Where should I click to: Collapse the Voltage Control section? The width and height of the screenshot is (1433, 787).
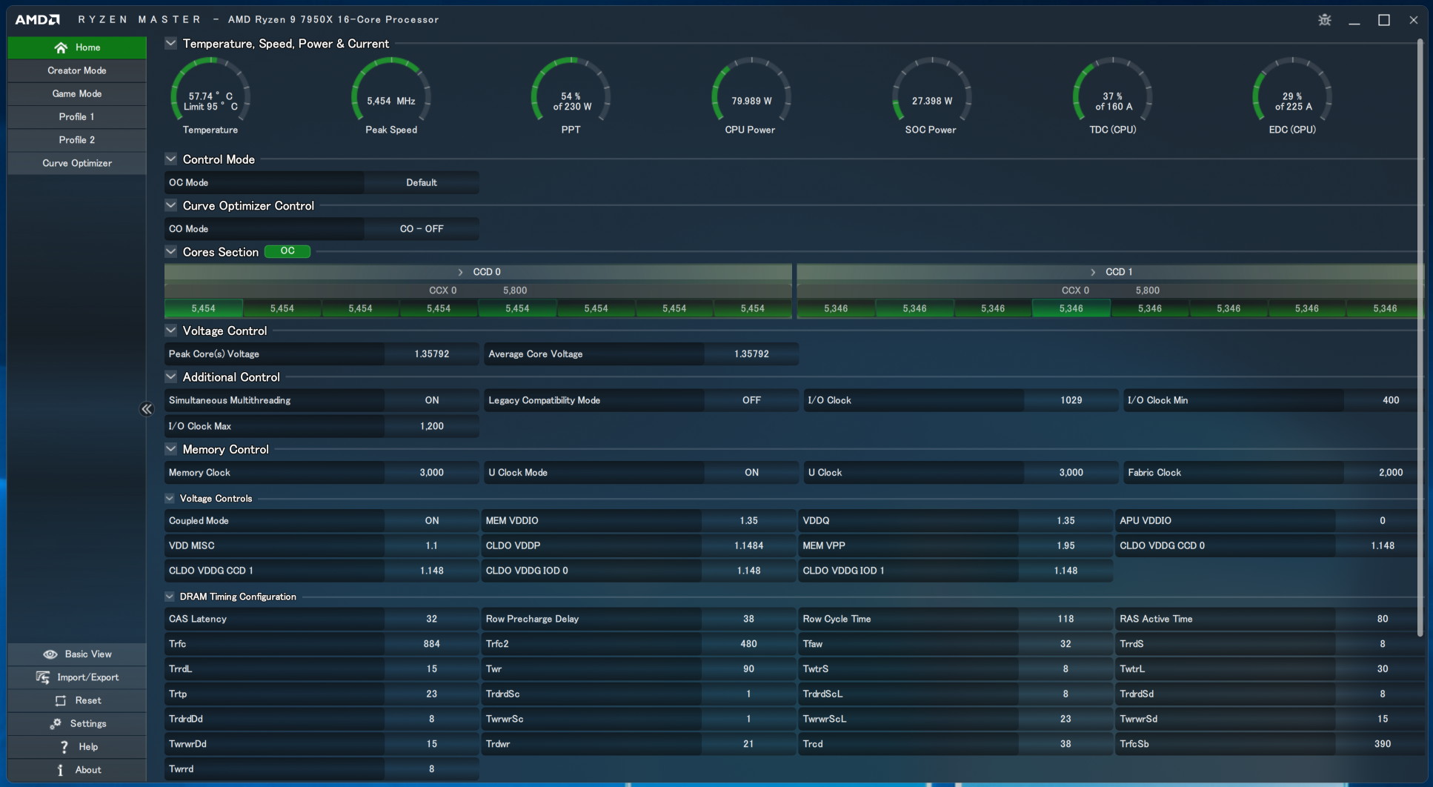point(171,331)
